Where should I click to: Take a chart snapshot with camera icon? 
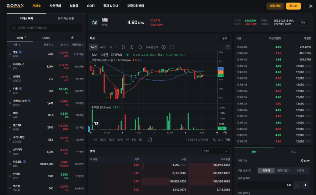(x=228, y=47)
